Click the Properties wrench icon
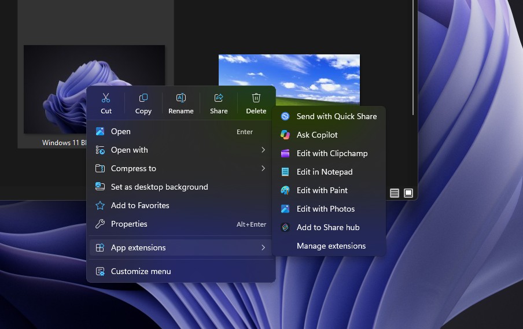 tap(100, 224)
